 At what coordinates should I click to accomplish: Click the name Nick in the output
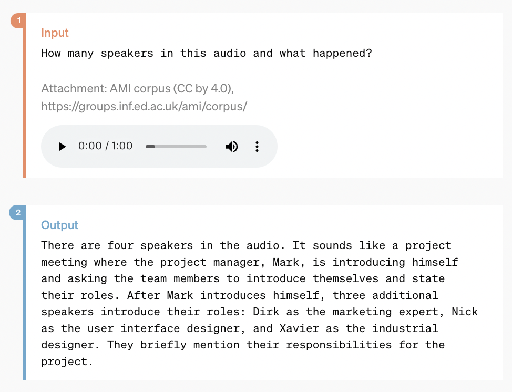(x=465, y=312)
